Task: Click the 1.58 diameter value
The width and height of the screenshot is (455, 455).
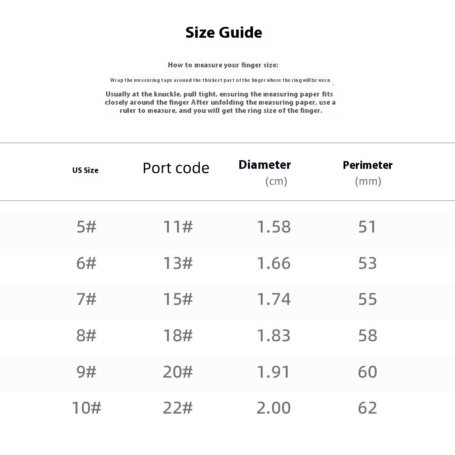Action: 273,227
